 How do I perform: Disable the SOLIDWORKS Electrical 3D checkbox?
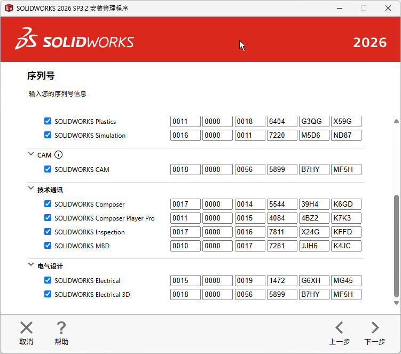pos(48,294)
